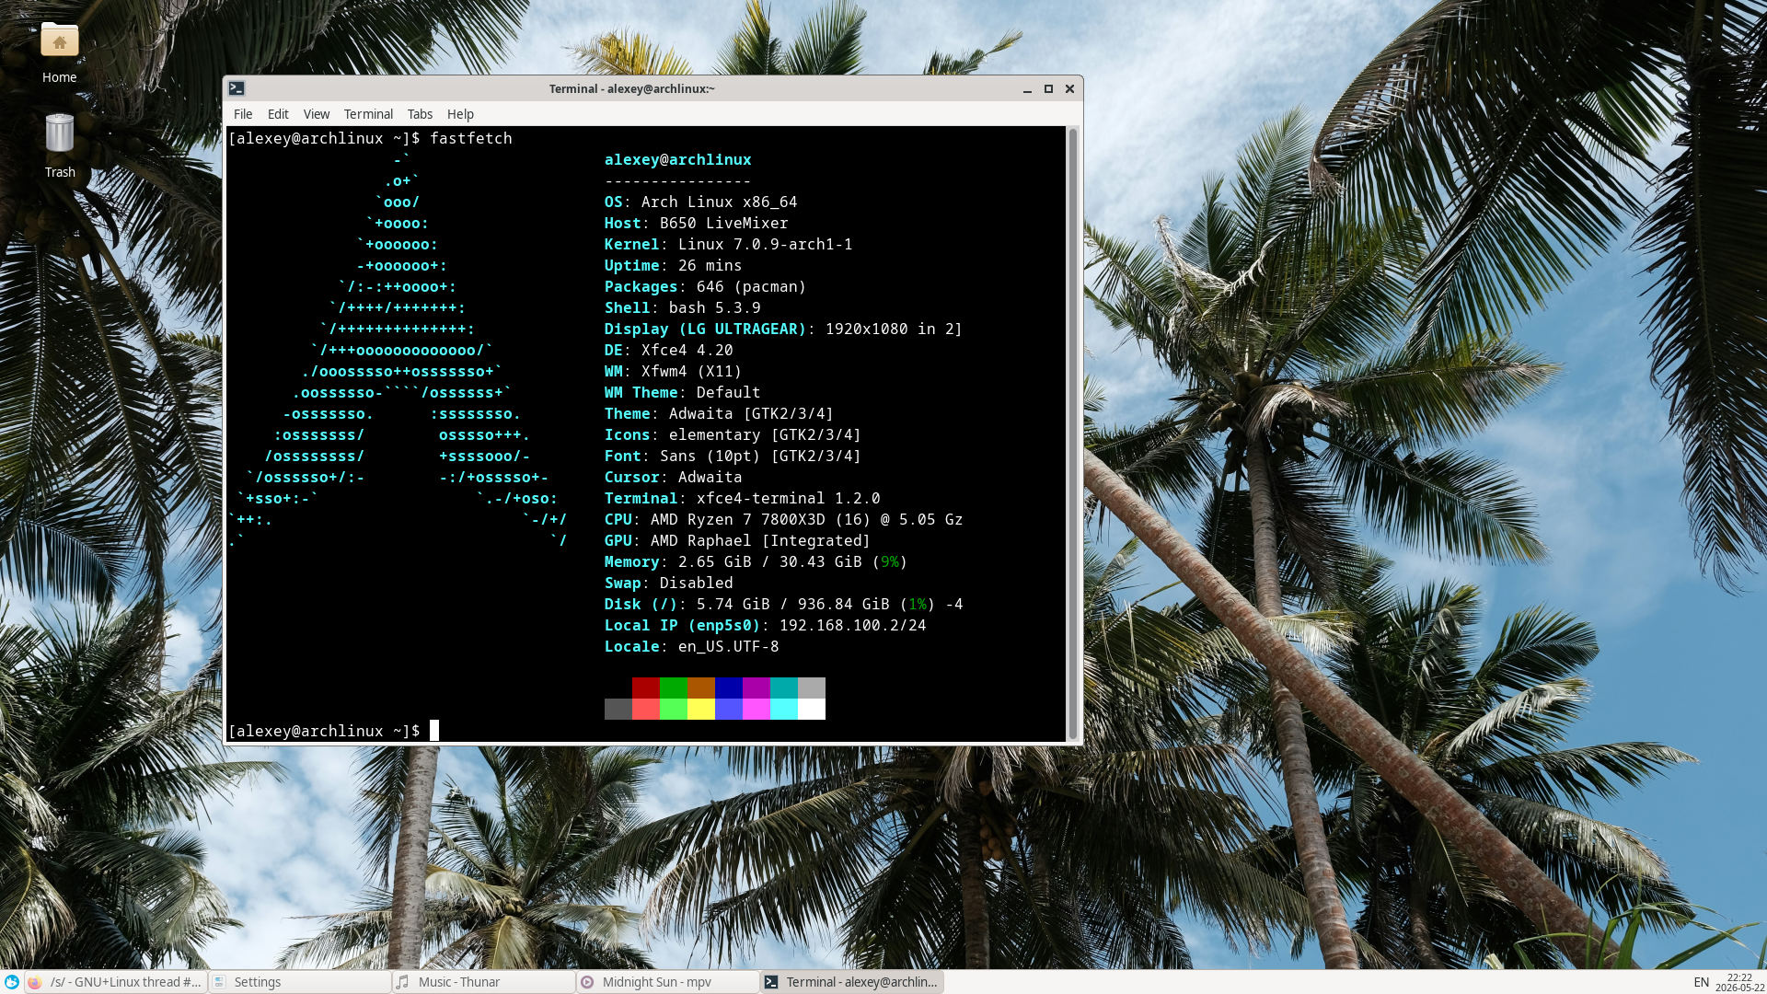Click the bright yellow color block

(x=701, y=709)
